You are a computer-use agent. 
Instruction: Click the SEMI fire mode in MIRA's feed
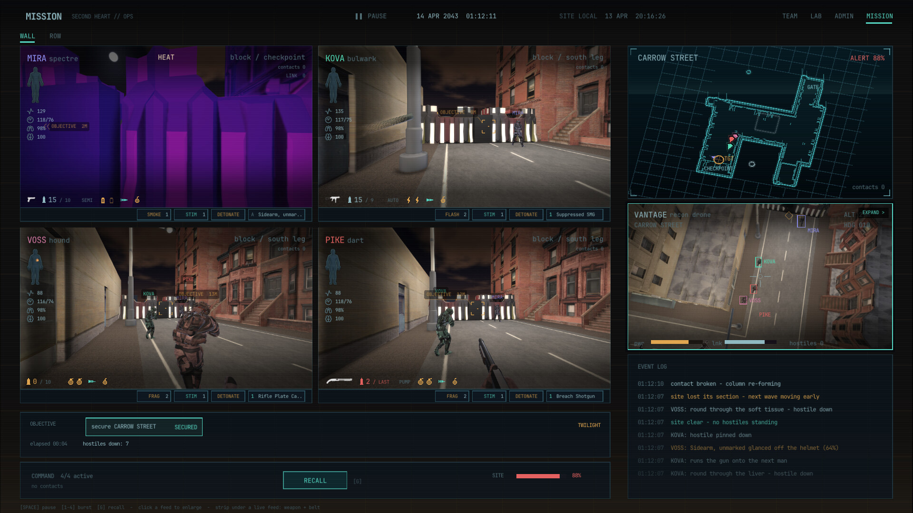(x=87, y=200)
